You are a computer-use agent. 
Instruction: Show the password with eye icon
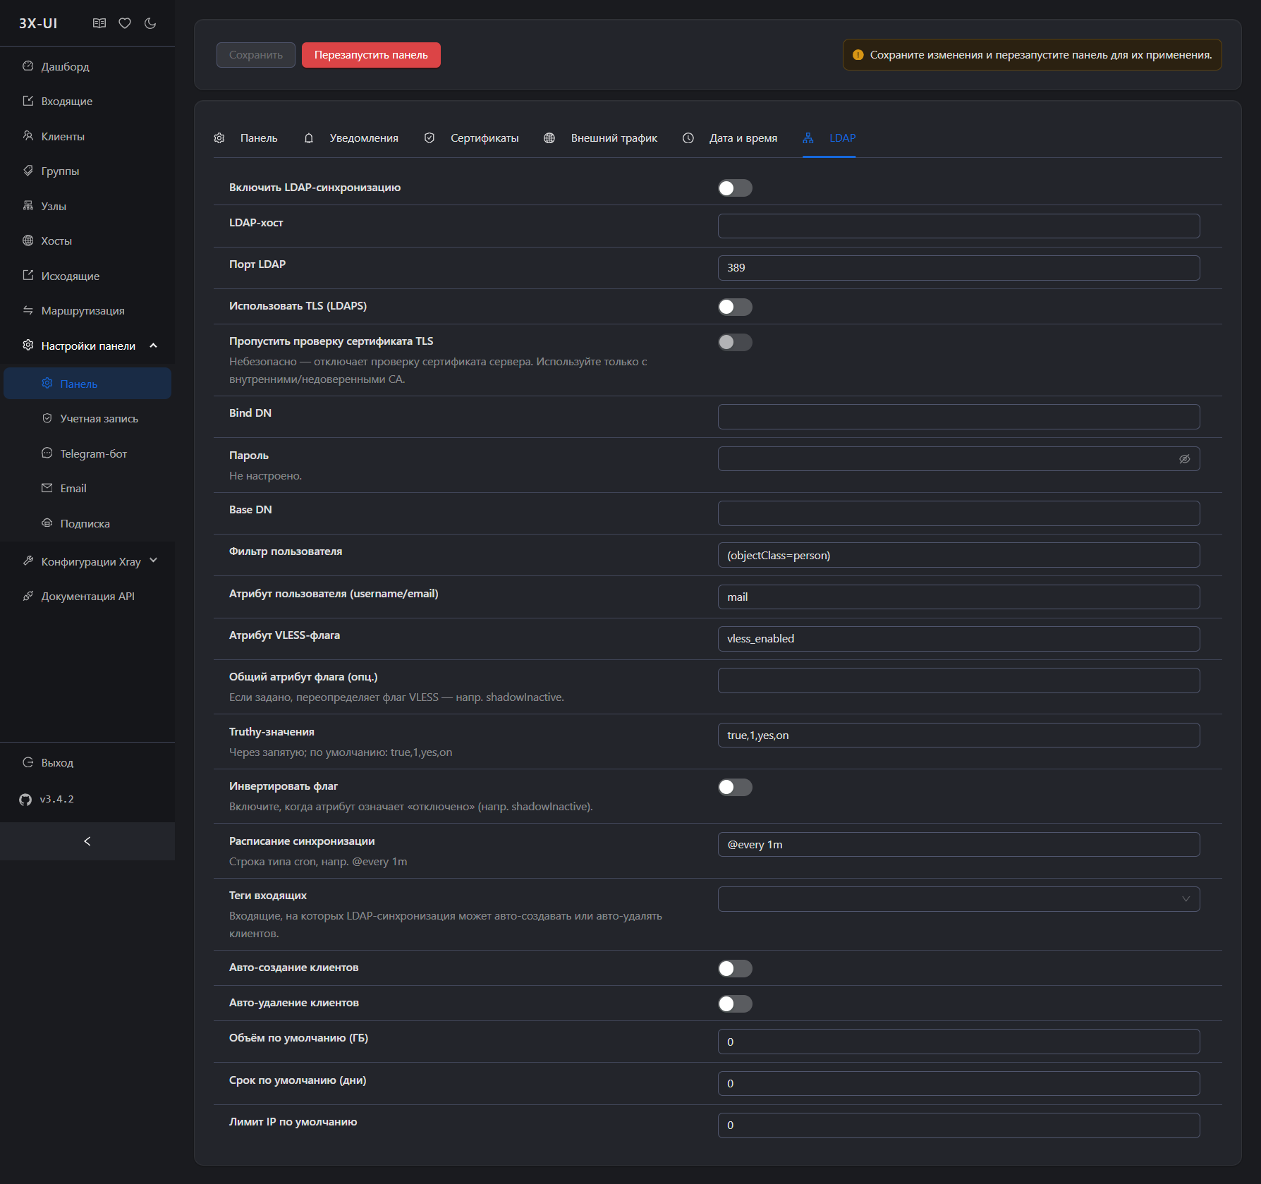click(x=1185, y=459)
